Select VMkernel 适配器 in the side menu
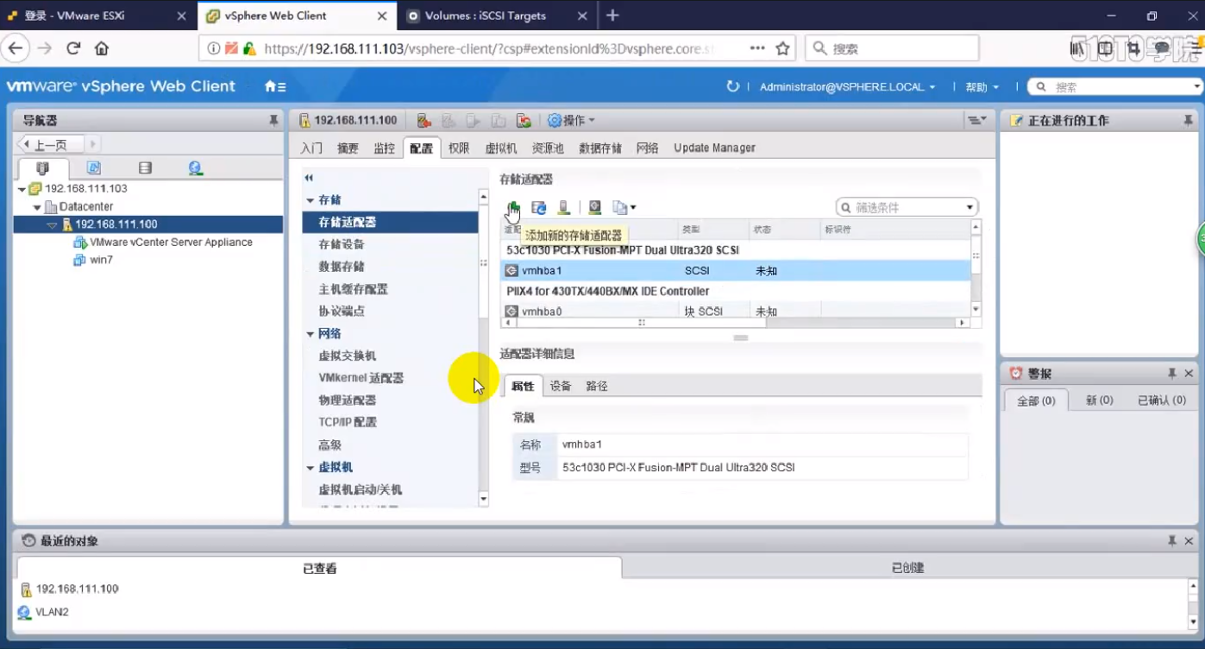Screen dimensions: 1205x649 point(361,378)
